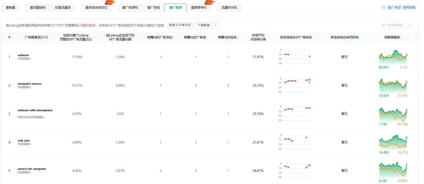Click the 4.98% SP traffic portion value
Screen dimensions: 424x184
tap(120, 85)
